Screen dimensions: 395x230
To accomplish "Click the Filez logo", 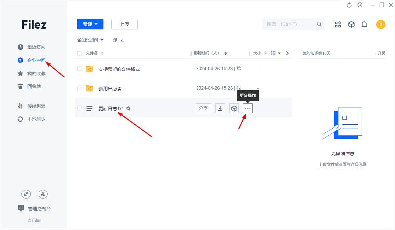I will pyautogui.click(x=34, y=25).
